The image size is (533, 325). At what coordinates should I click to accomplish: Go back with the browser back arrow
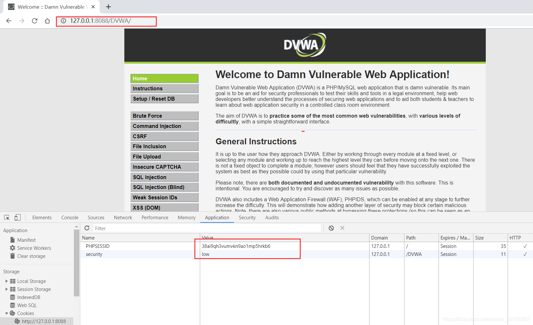coord(9,21)
